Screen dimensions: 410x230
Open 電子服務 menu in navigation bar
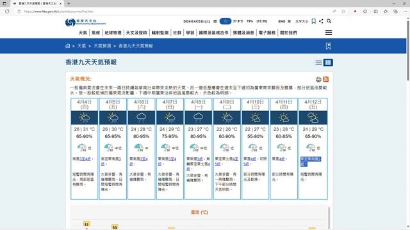(x=267, y=33)
